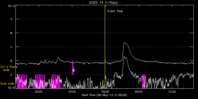
Task: Click the M class axis label
Action: coord(11,33)
